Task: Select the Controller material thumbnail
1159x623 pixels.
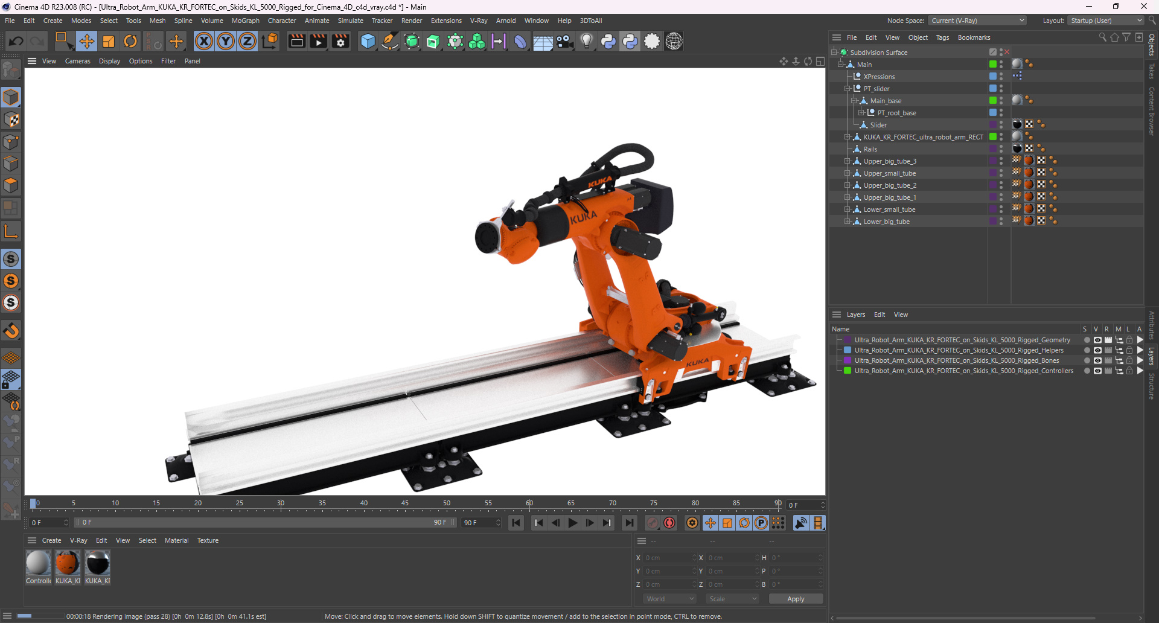Action: (x=38, y=563)
